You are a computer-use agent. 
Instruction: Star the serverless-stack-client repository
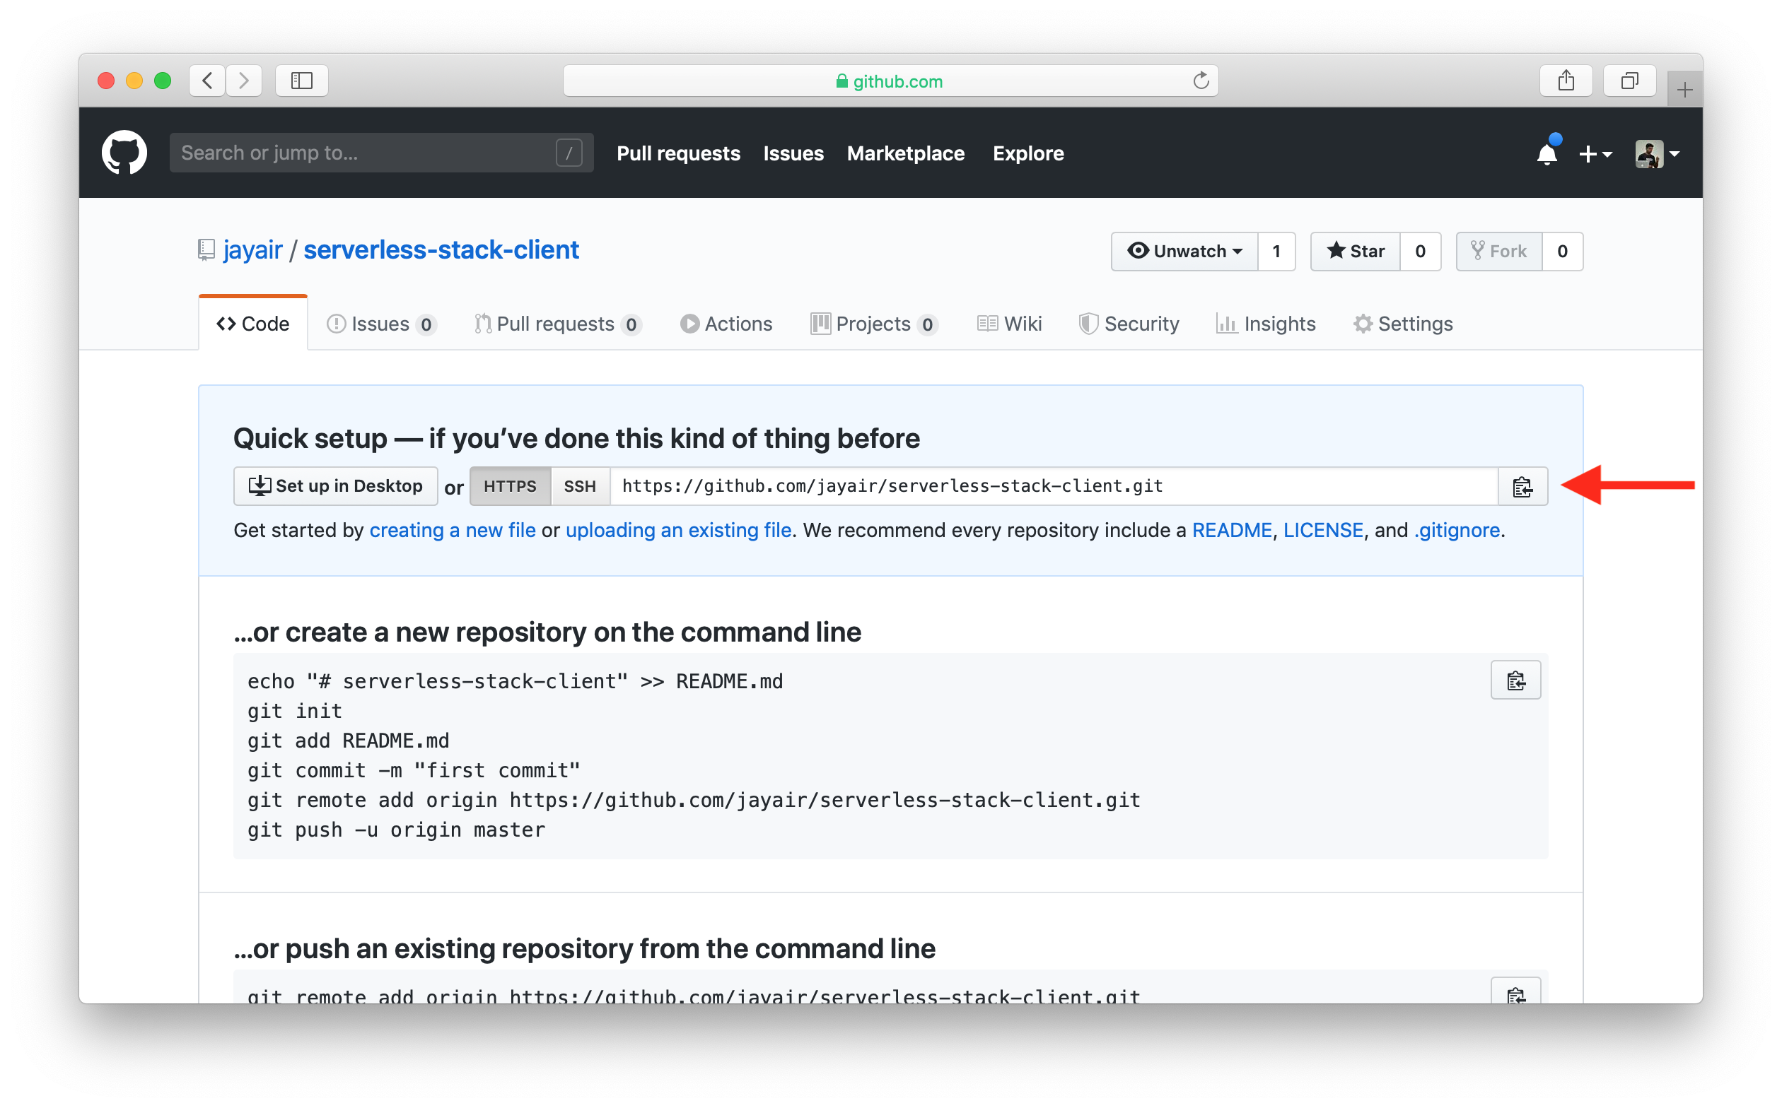pos(1355,252)
